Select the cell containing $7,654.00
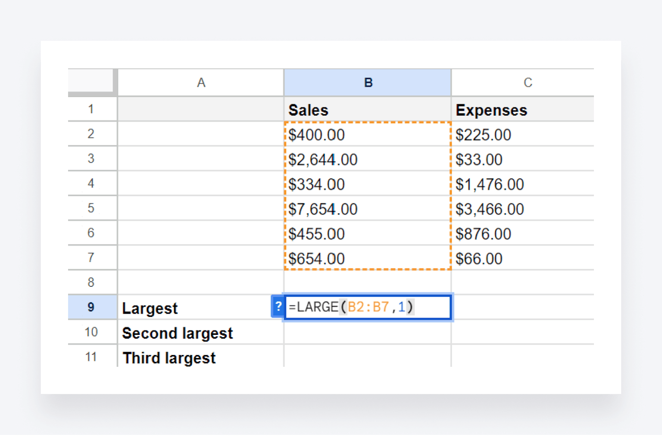 tap(366, 209)
